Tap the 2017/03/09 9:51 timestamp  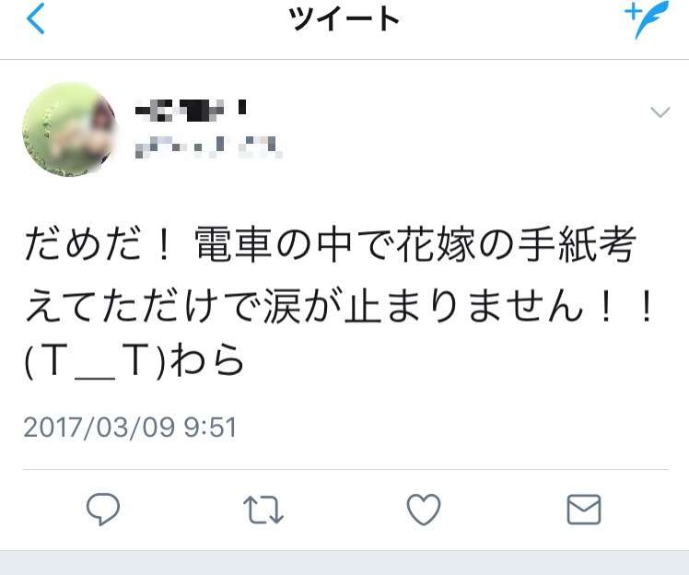tap(130, 427)
